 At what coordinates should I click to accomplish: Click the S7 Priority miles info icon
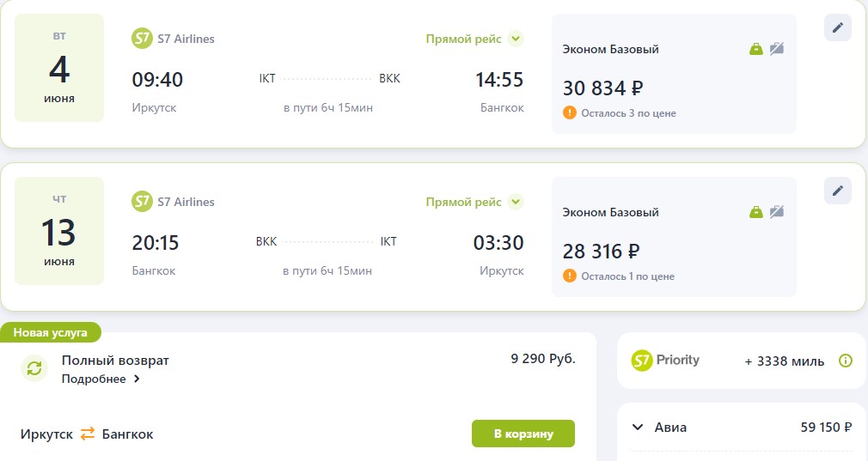pyautogui.click(x=845, y=361)
